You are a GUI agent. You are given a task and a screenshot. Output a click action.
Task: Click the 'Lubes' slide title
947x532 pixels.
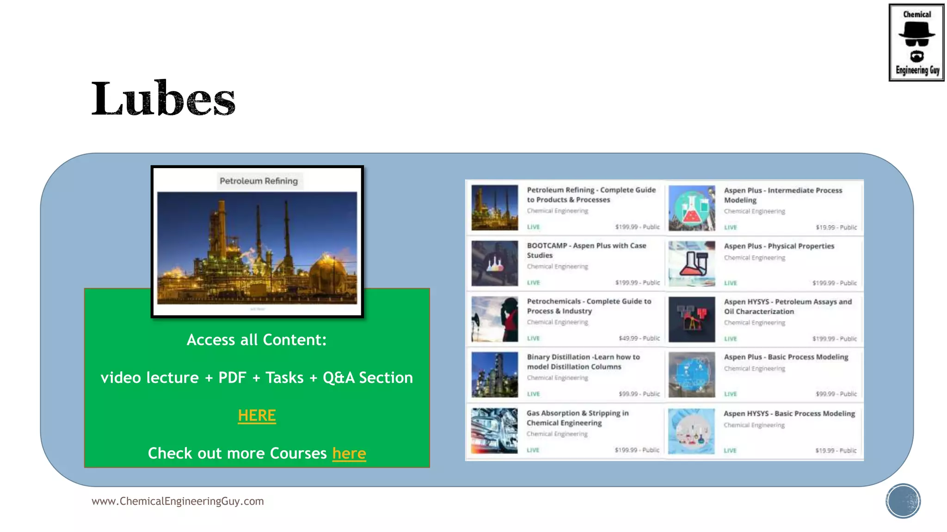pos(163,98)
